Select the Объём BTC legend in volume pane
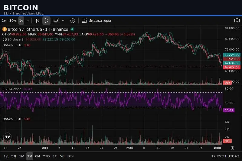This screenshot has width=242, height=161. click(12, 119)
